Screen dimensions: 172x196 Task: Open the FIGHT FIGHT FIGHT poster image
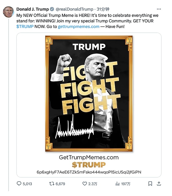tap(89, 93)
